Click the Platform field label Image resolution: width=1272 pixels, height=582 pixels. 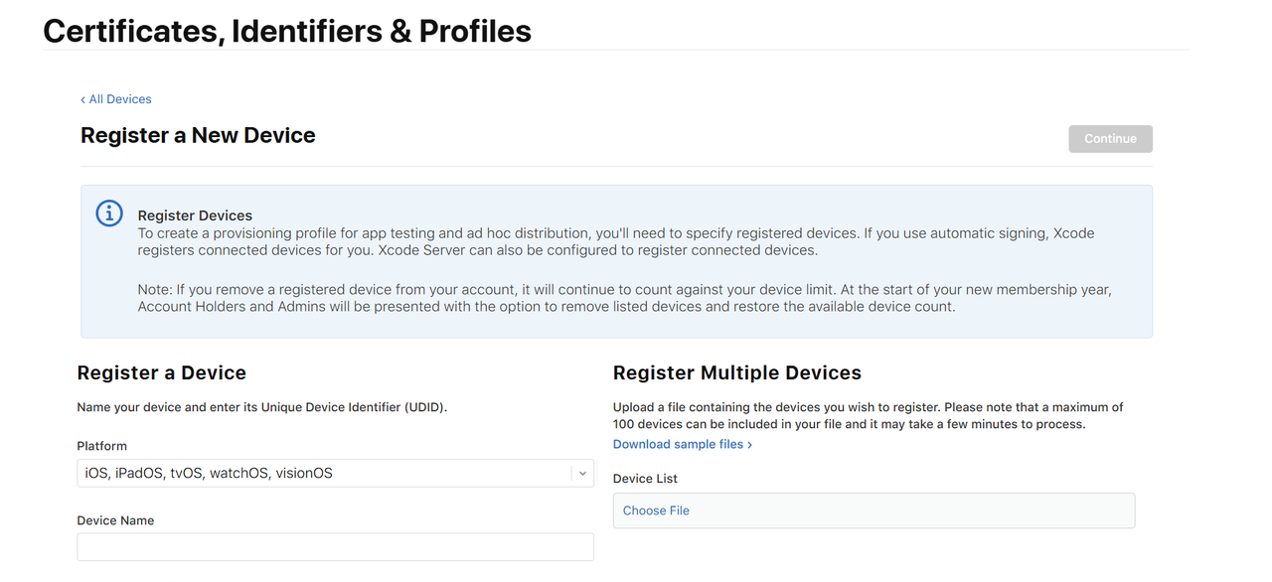[102, 446]
